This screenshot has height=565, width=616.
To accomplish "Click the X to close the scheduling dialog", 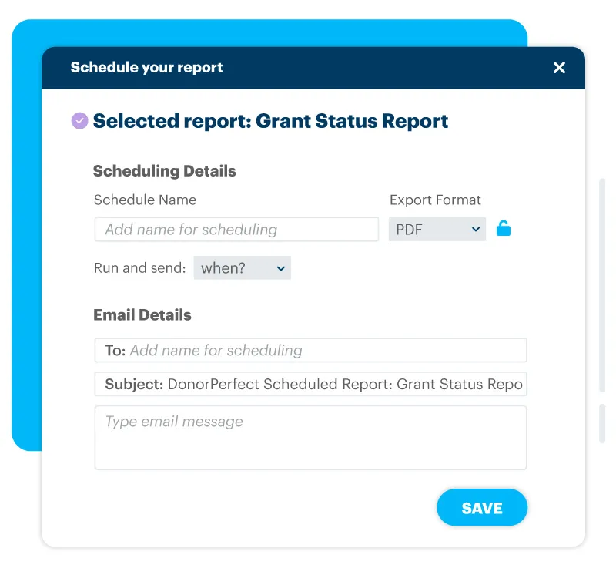I will tap(560, 67).
